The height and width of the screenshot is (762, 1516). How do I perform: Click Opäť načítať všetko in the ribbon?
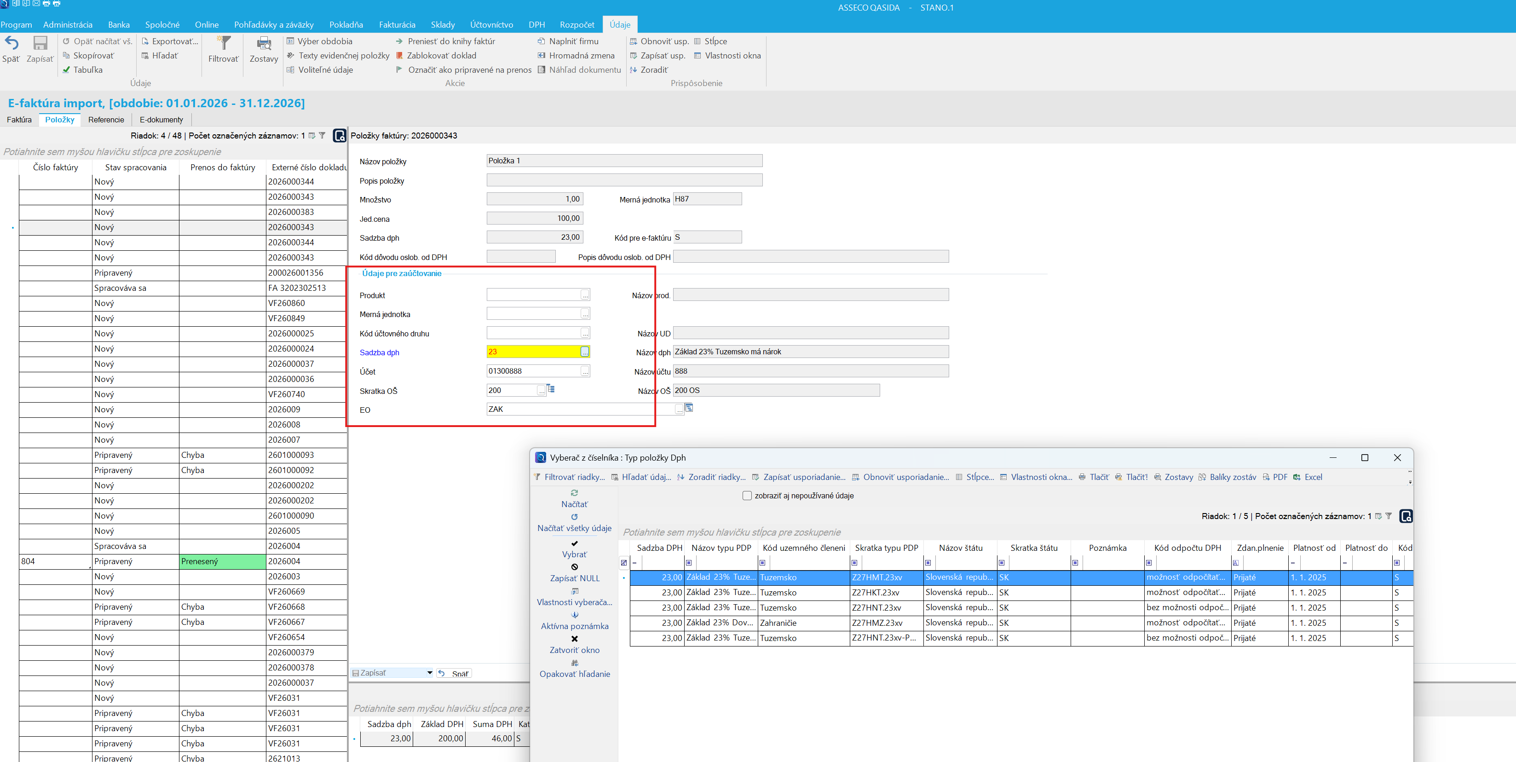[x=98, y=41]
